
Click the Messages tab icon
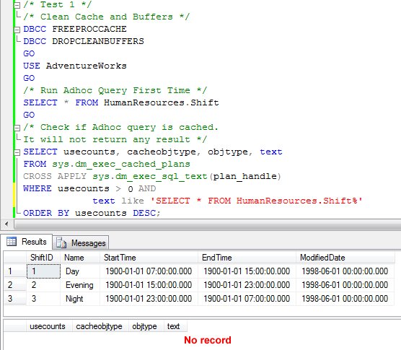click(x=61, y=242)
